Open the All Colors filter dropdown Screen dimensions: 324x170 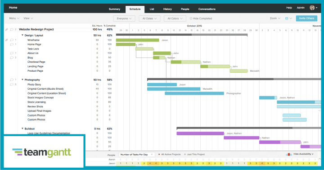coord(175,18)
